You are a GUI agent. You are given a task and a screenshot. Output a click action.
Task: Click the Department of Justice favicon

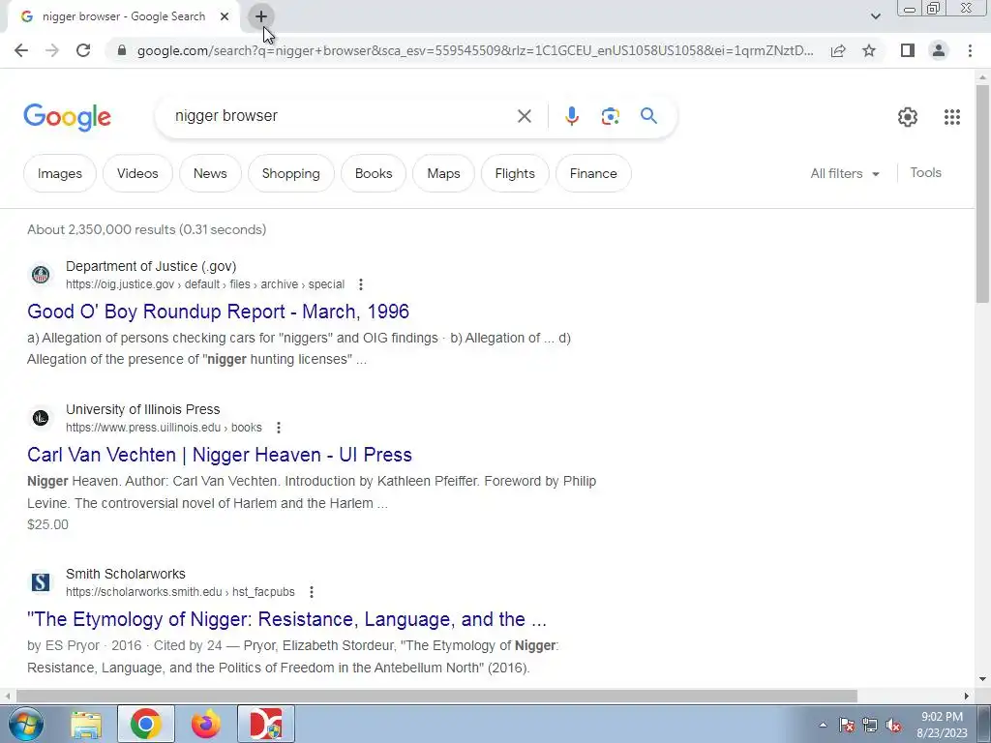[x=41, y=275]
